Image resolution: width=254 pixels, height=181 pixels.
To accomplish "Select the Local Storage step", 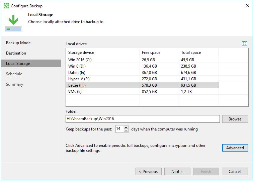I will click(x=31, y=64).
